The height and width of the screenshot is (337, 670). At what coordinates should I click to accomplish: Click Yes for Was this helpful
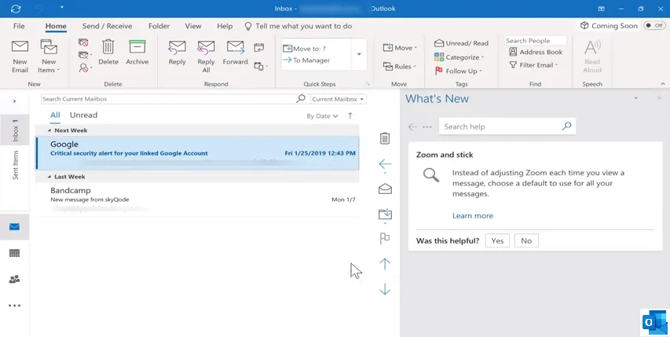click(x=497, y=241)
